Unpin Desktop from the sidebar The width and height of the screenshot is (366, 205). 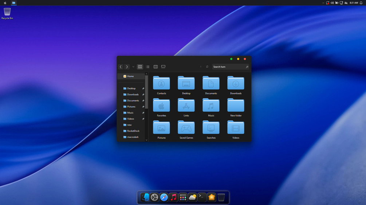pos(143,89)
